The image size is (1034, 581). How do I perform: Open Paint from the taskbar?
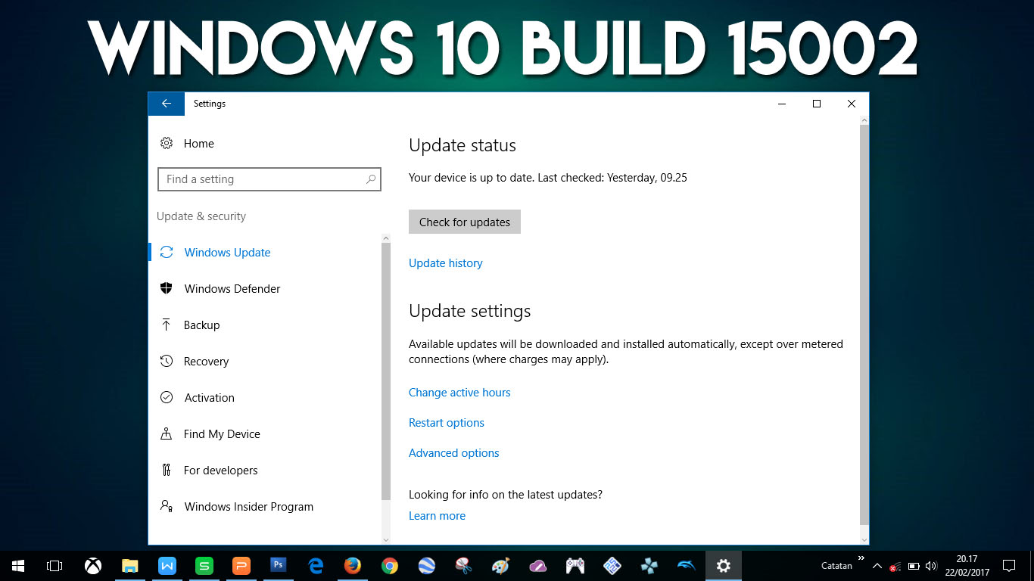pyautogui.click(x=501, y=566)
